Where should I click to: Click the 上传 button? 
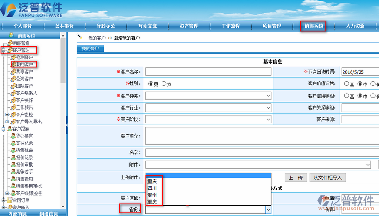(295, 178)
